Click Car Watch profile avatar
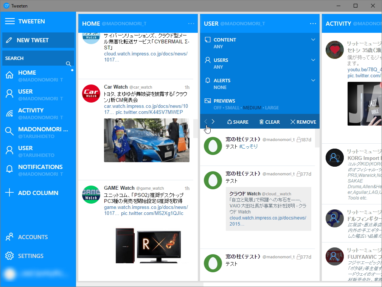Screen dimensions: 382x287 point(91,93)
